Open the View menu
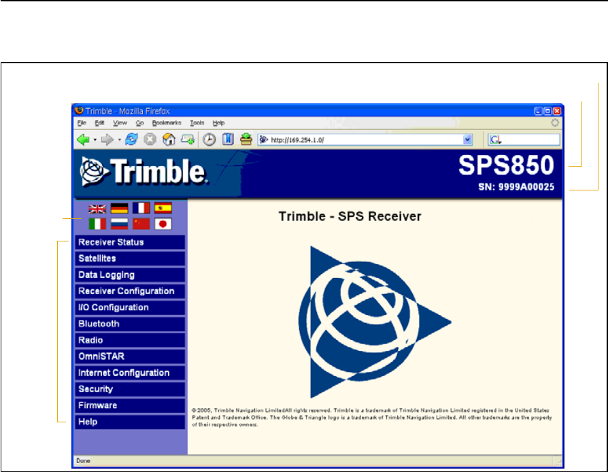The width and height of the screenshot is (608, 472). (x=120, y=123)
